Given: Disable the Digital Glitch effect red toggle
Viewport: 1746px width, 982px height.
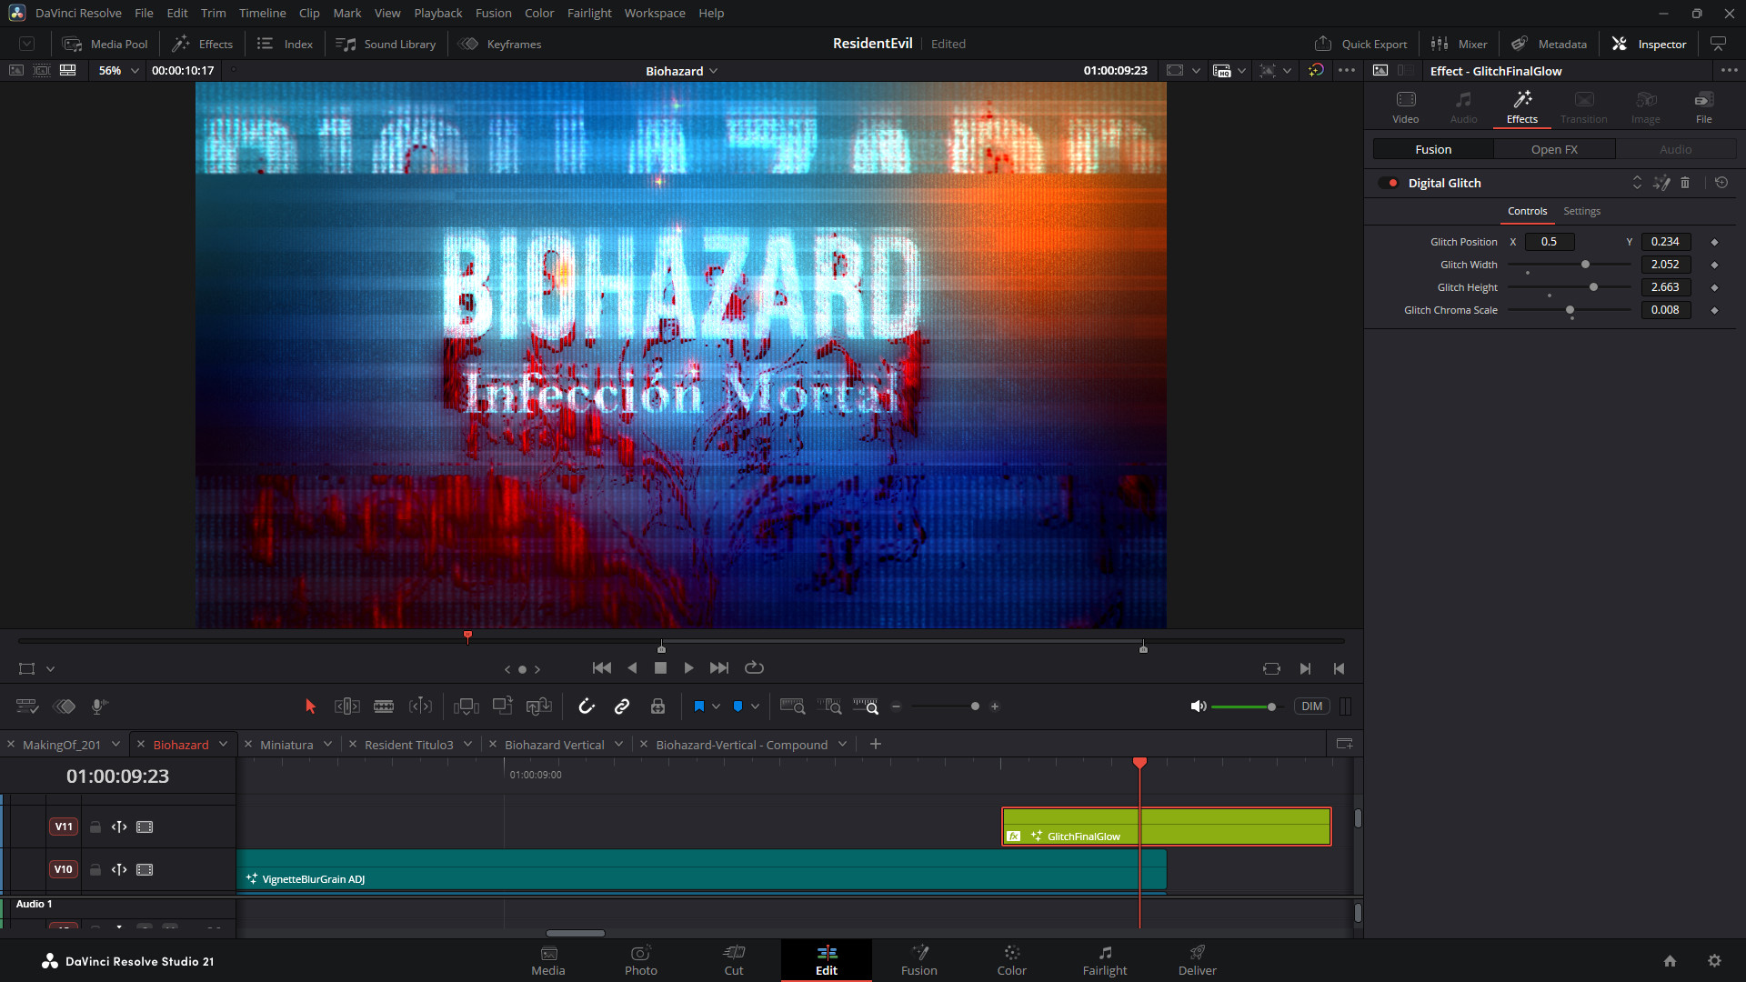Looking at the screenshot, I should tap(1389, 183).
